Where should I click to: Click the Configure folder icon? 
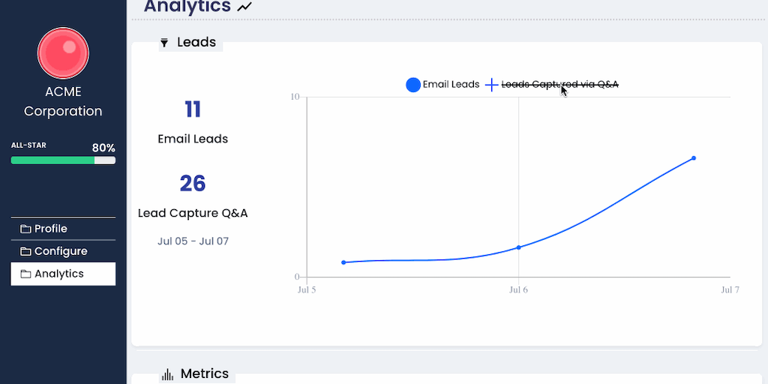(25, 251)
